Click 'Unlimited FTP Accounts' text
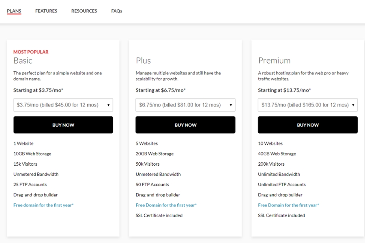The height and width of the screenshot is (243, 365). point(282,185)
